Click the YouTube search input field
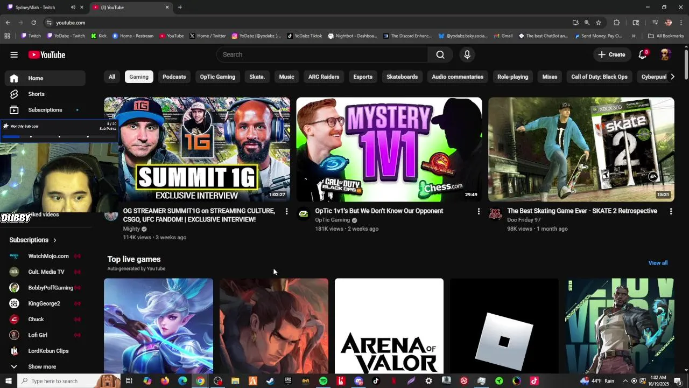Viewport: 689px width, 388px height. [322, 54]
